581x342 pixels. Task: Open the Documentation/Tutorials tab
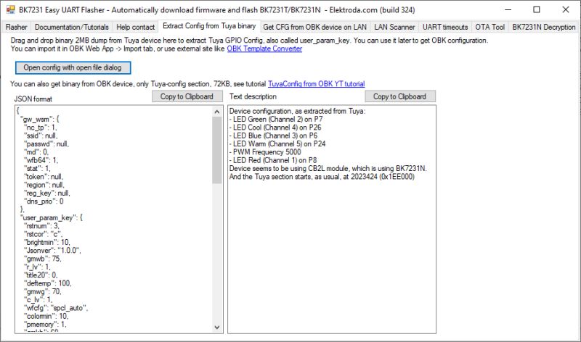click(71, 27)
